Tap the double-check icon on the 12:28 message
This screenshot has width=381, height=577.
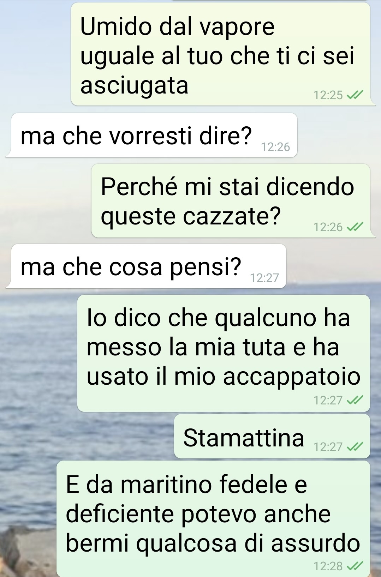coord(355,566)
